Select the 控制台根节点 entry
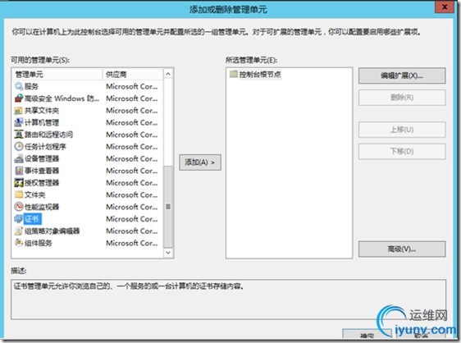The width and height of the screenshot is (461, 343). 255,74
